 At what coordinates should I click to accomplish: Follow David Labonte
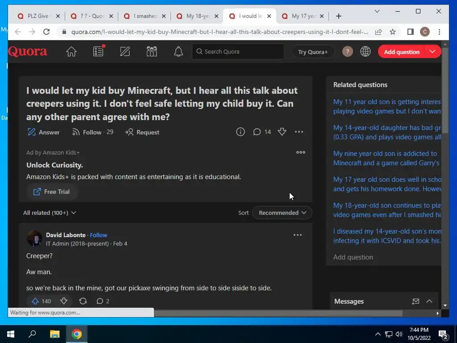click(98, 235)
